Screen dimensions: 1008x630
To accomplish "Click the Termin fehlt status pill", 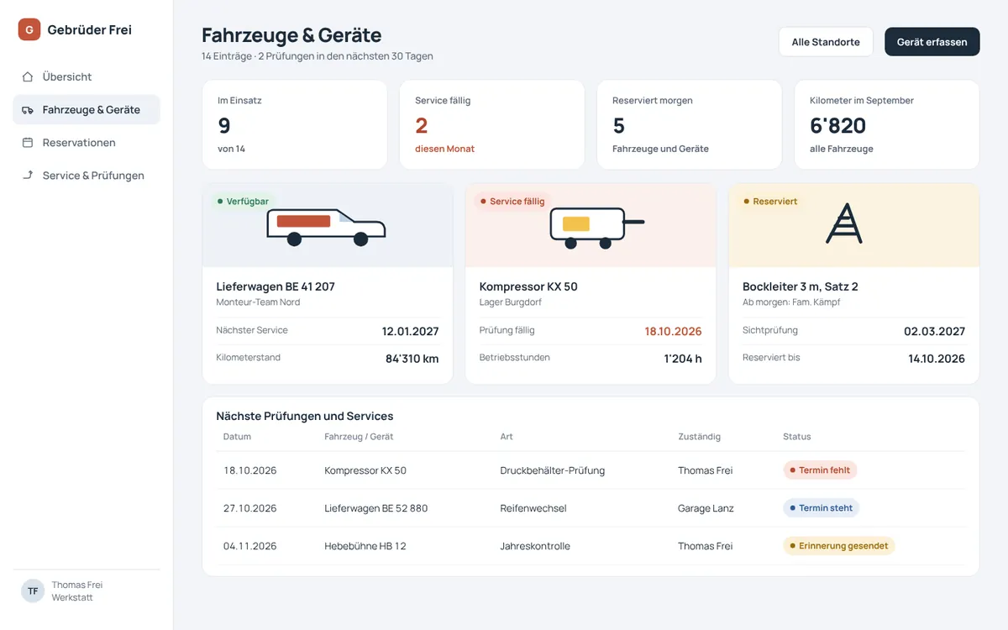I will coord(820,470).
